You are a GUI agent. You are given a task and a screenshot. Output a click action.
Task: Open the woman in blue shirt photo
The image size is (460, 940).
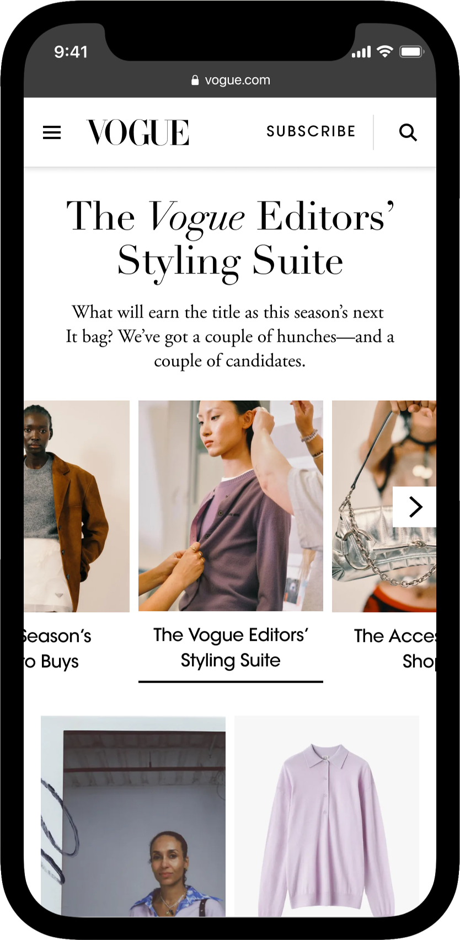133,816
